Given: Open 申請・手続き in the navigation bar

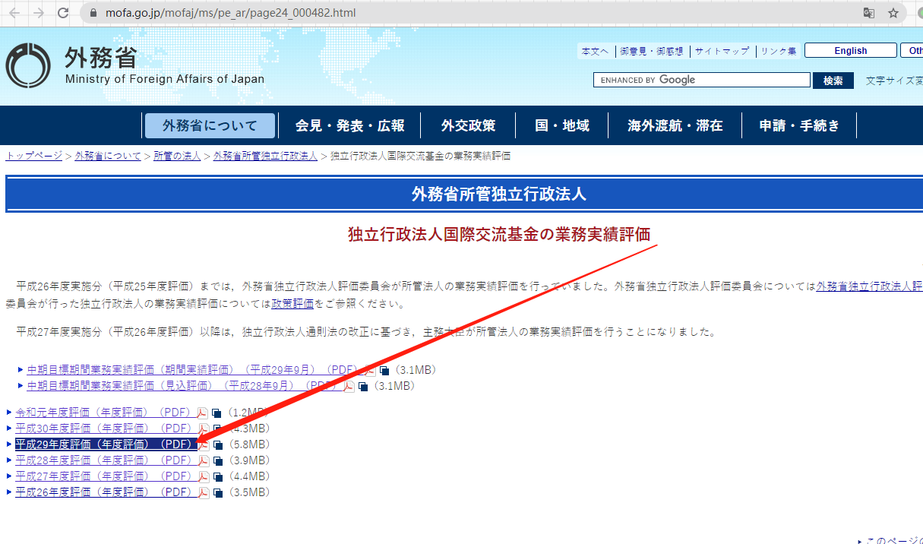Looking at the screenshot, I should 799,125.
